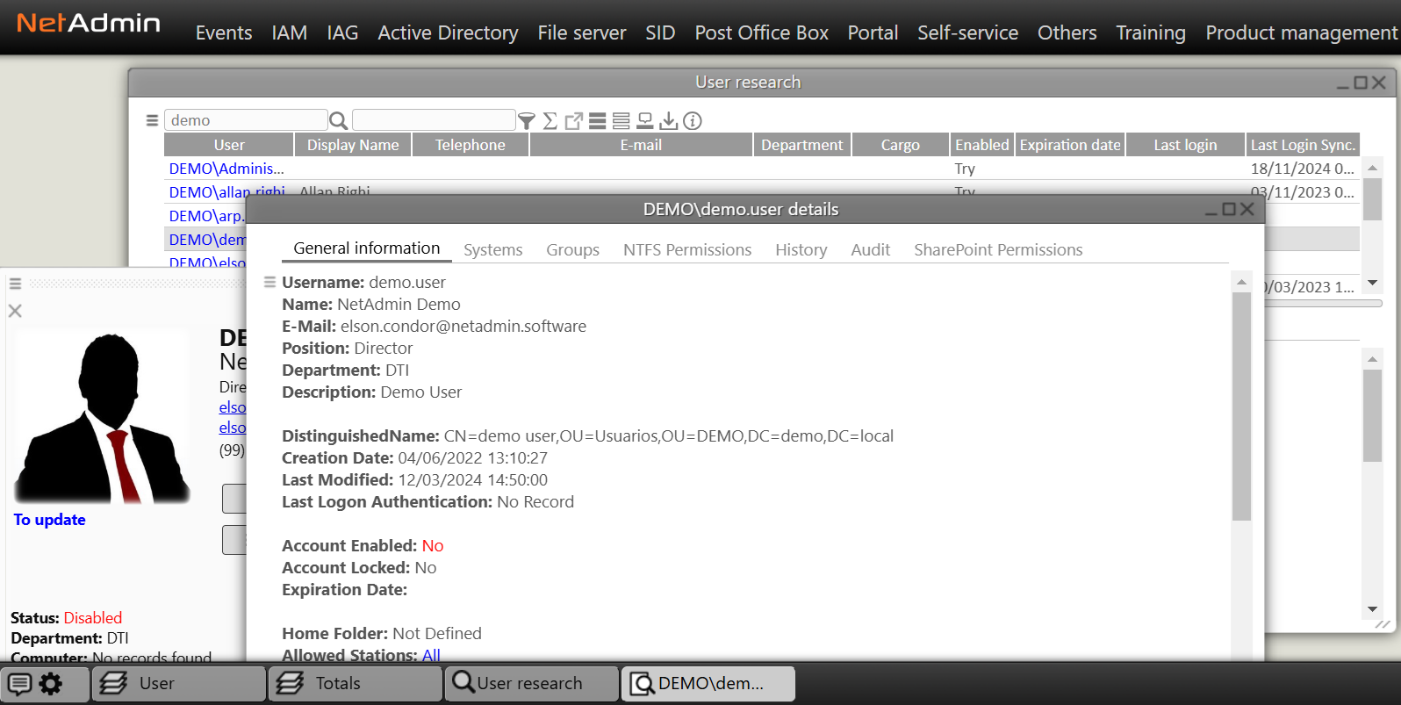Viewport: 1401px width, 705px height.
Task: Click the info icon in User research toolbar
Action: (693, 121)
